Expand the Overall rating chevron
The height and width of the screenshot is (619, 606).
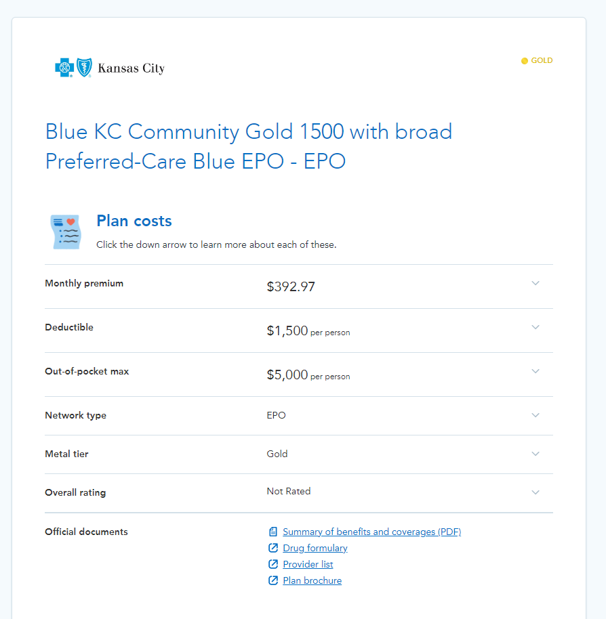tap(536, 492)
